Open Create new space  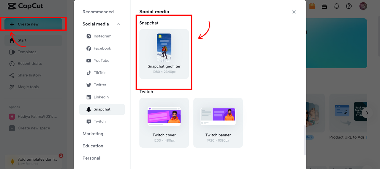[x=34, y=128]
